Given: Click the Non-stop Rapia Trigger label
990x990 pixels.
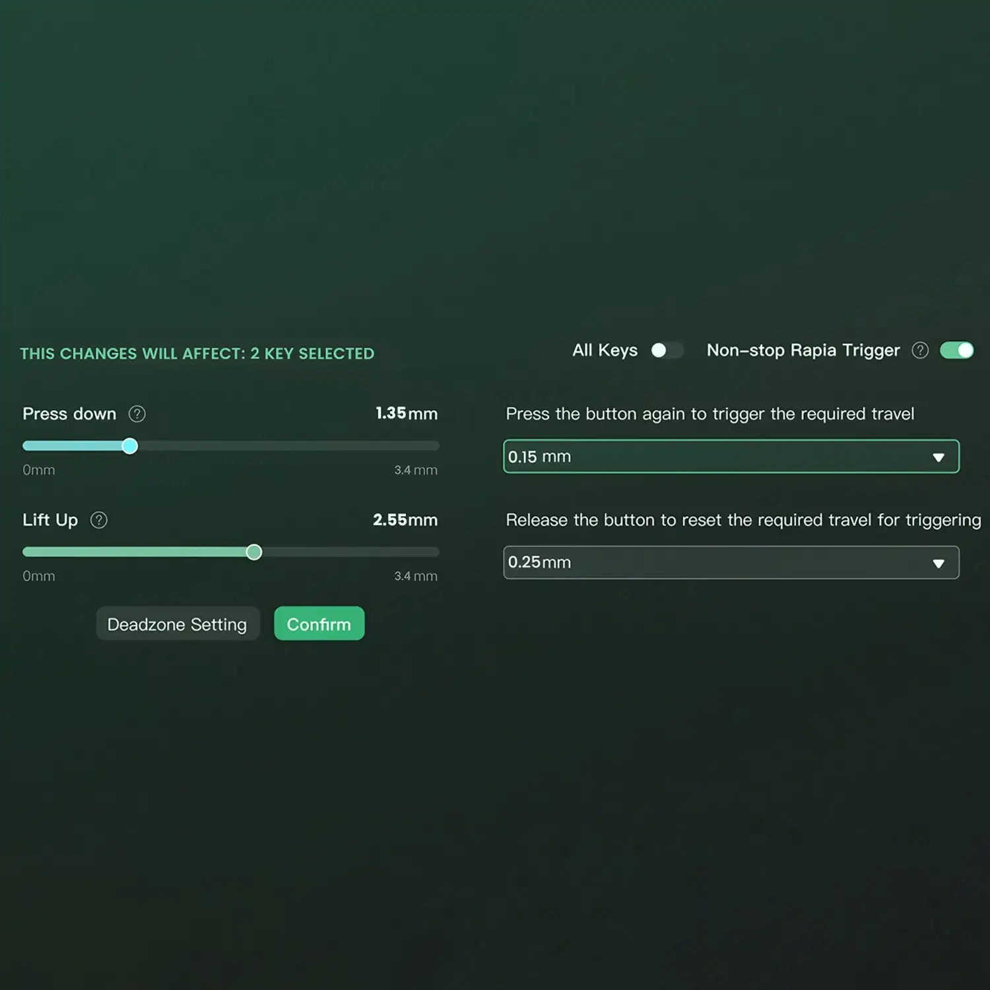Looking at the screenshot, I should pyautogui.click(x=803, y=350).
